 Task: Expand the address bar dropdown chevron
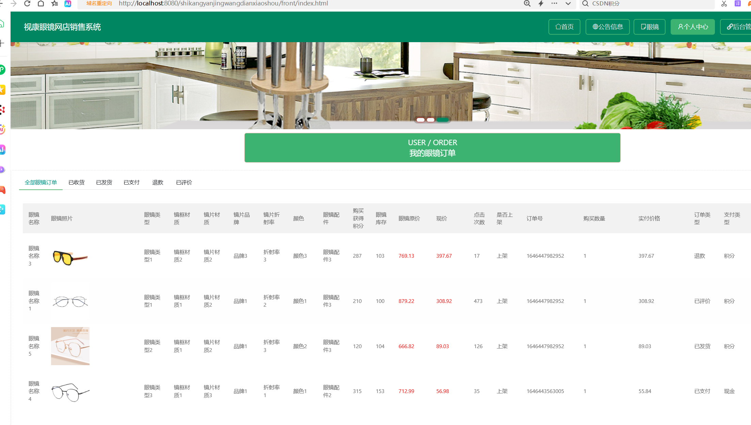click(x=568, y=3)
